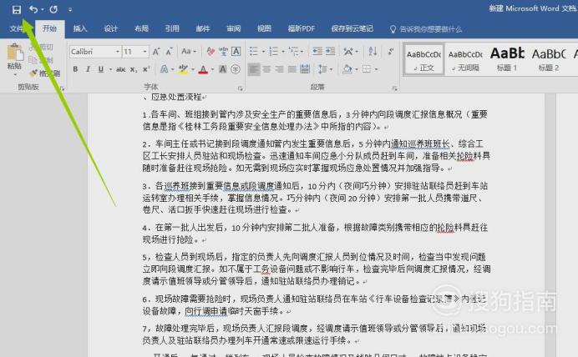Click the Borders icon

367,69
